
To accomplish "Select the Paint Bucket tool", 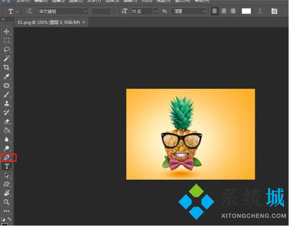I will 6,130.
